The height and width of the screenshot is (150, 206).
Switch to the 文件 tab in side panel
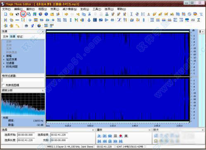pyautogui.click(x=5, y=36)
